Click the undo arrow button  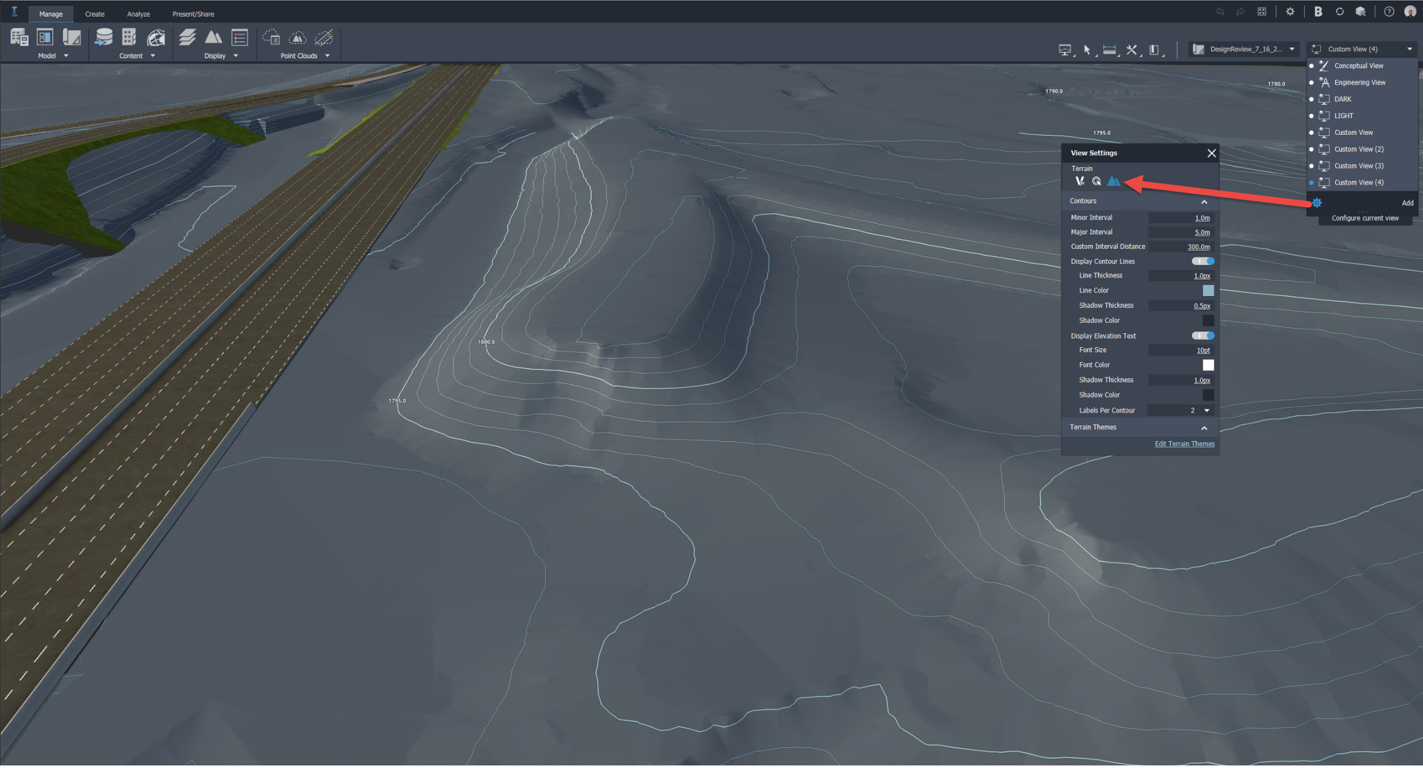[1220, 12]
